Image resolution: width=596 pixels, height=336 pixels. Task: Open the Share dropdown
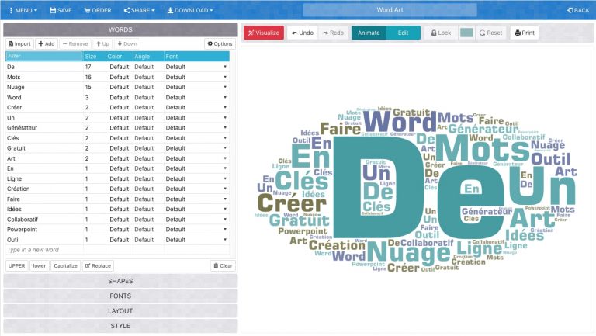pos(139,10)
